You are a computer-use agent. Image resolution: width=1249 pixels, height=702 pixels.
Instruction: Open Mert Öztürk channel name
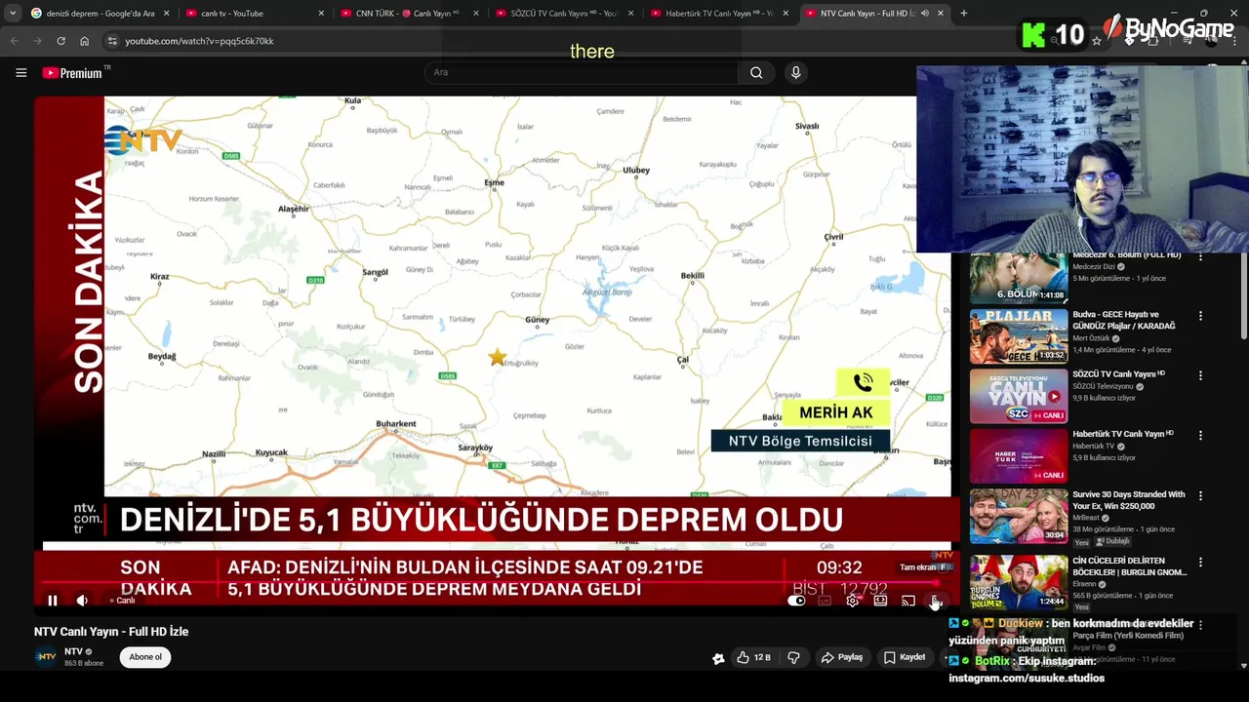(1092, 338)
